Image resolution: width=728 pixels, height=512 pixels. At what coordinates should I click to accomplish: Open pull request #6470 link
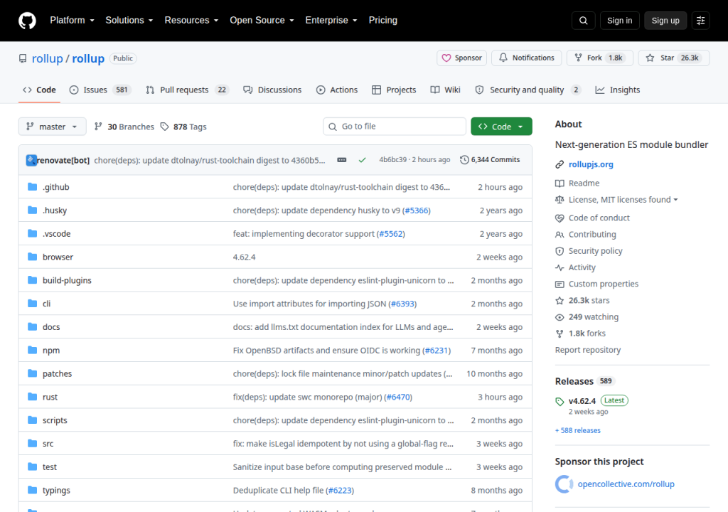(x=398, y=398)
